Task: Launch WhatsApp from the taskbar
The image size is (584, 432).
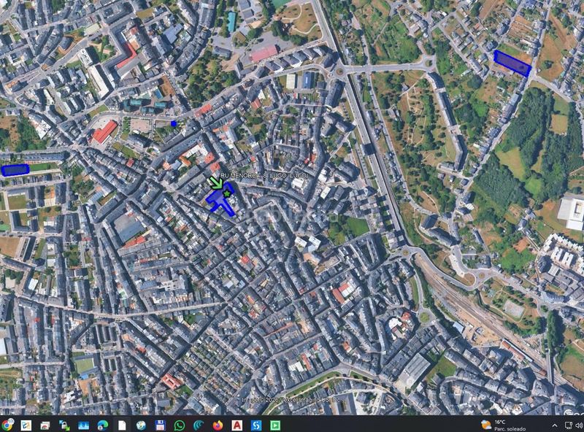Action: tap(180, 425)
